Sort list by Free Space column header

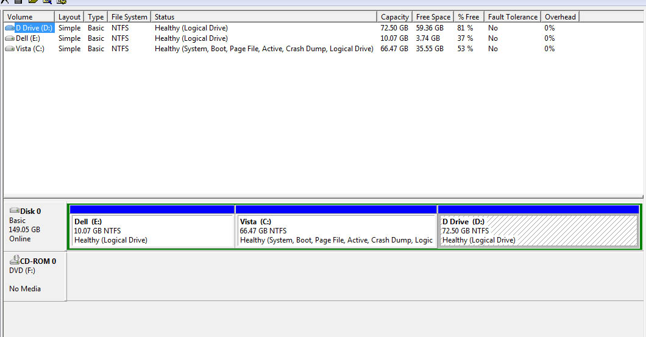click(433, 17)
